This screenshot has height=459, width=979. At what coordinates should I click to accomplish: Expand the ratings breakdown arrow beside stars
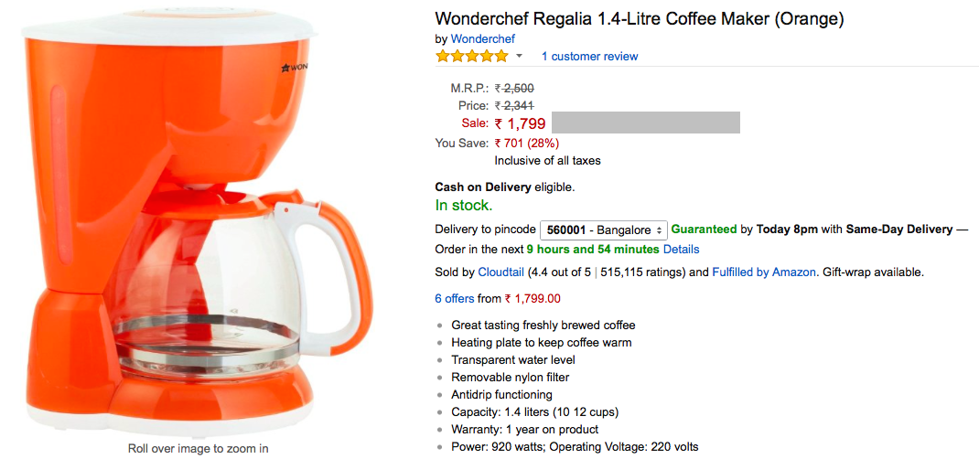[x=520, y=57]
